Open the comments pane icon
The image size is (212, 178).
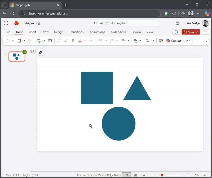[x=176, y=32]
